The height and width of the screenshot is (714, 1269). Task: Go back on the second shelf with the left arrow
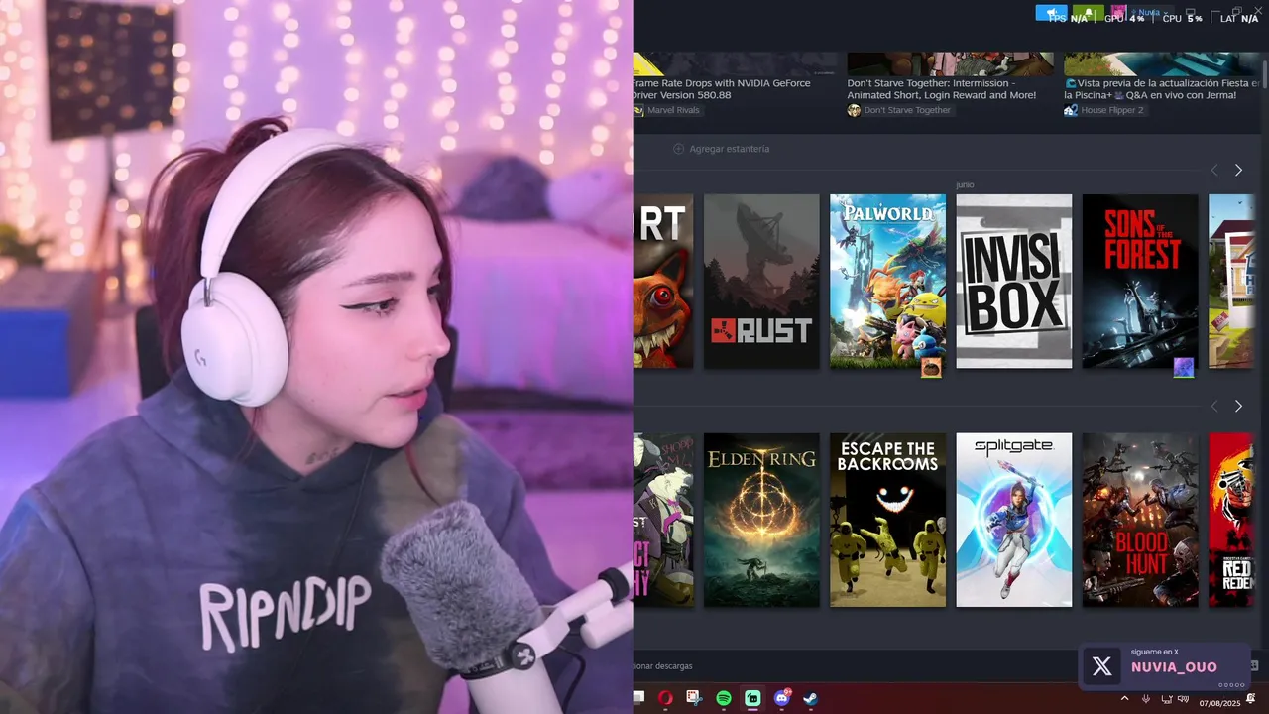tap(1214, 406)
